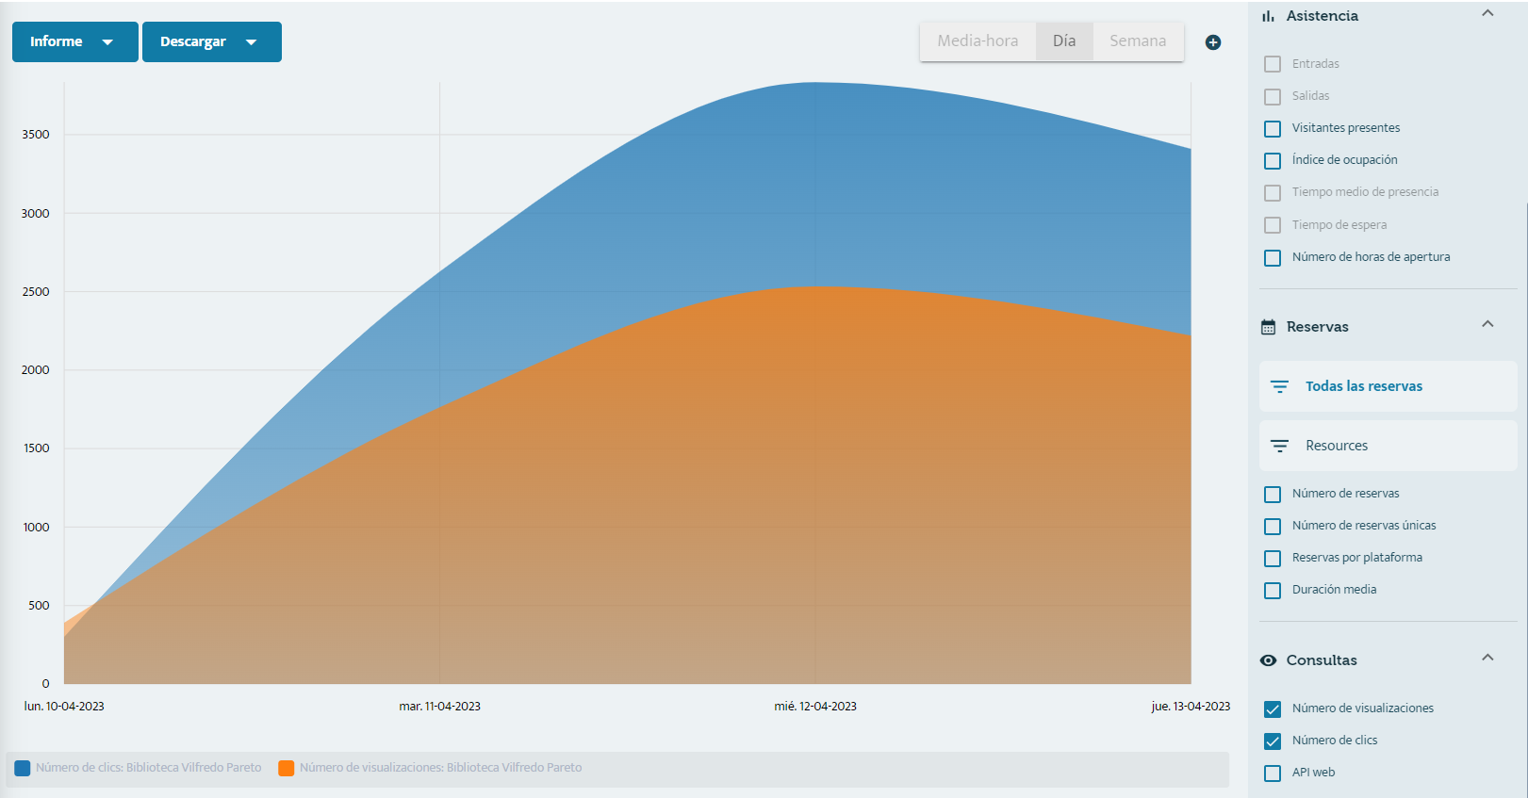
Task: Enable the Visitantes presentes checkbox
Action: tap(1273, 128)
